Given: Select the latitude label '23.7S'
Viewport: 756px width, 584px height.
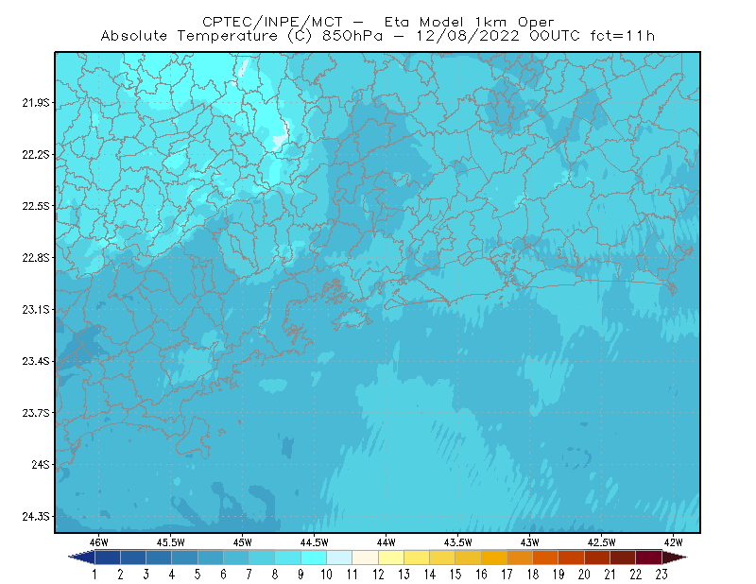Looking at the screenshot, I should [x=36, y=413].
